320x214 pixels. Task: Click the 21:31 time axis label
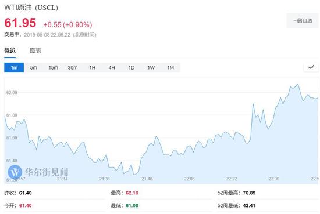(105, 179)
